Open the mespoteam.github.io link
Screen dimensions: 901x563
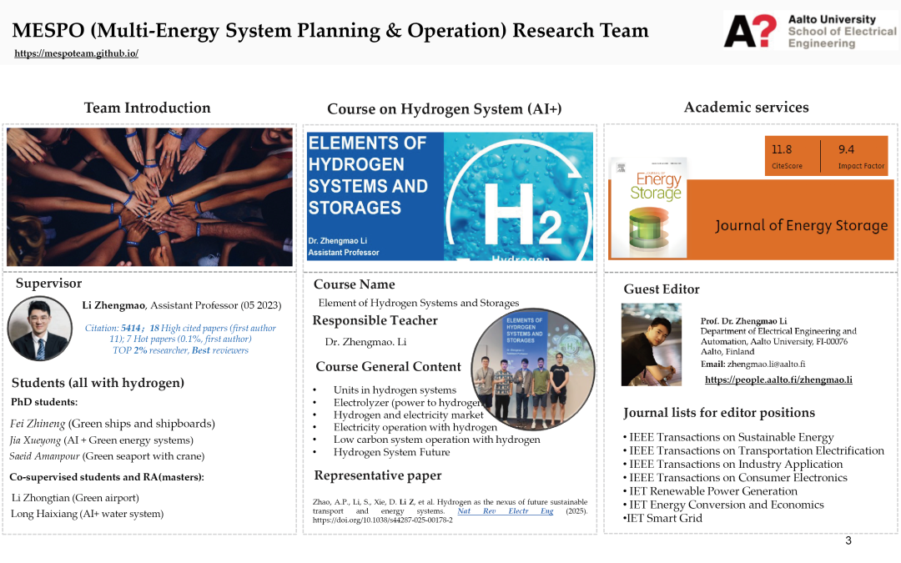pos(77,53)
